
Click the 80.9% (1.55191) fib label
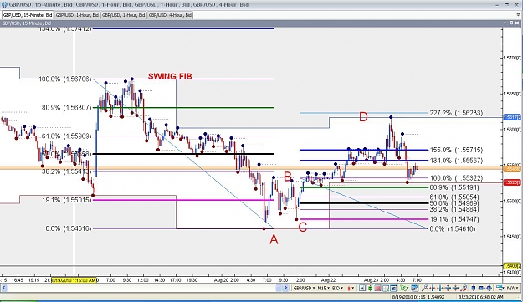pos(454,187)
